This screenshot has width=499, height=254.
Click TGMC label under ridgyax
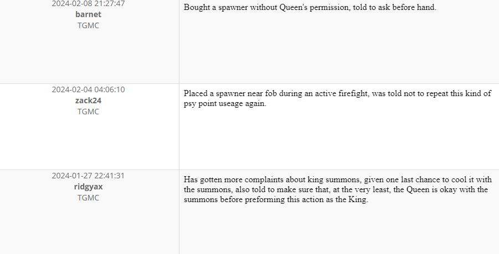click(x=89, y=198)
